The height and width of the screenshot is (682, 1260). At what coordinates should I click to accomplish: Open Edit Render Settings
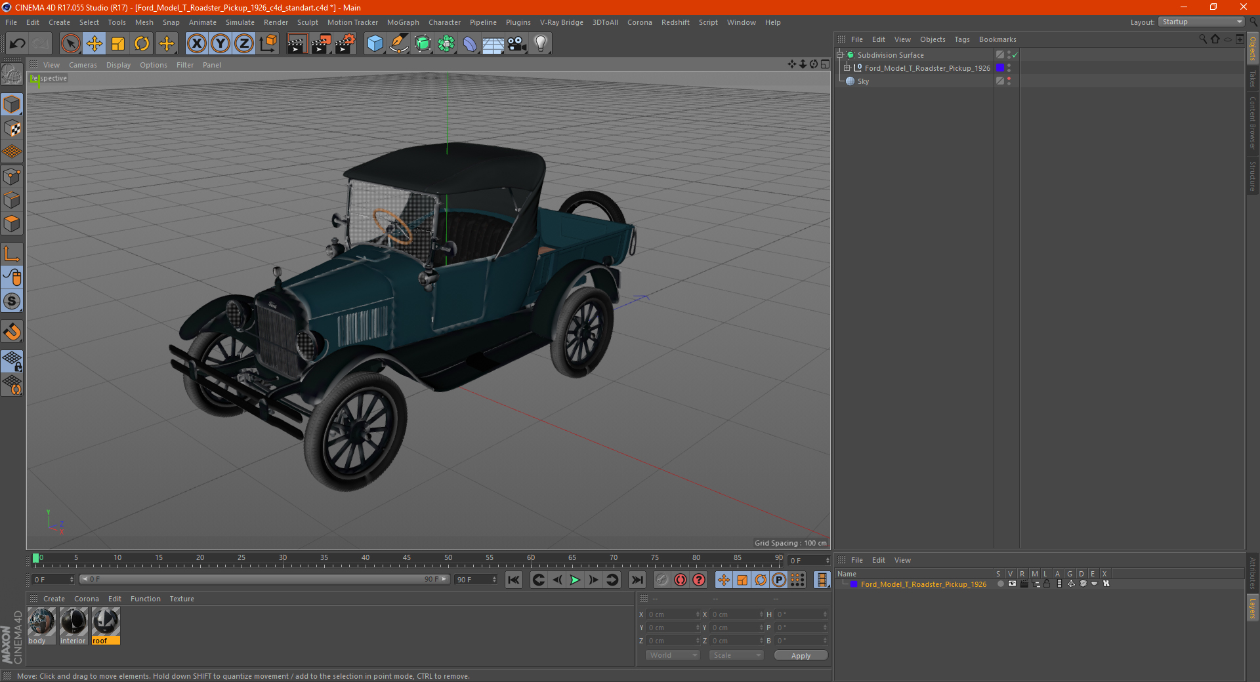(x=345, y=44)
